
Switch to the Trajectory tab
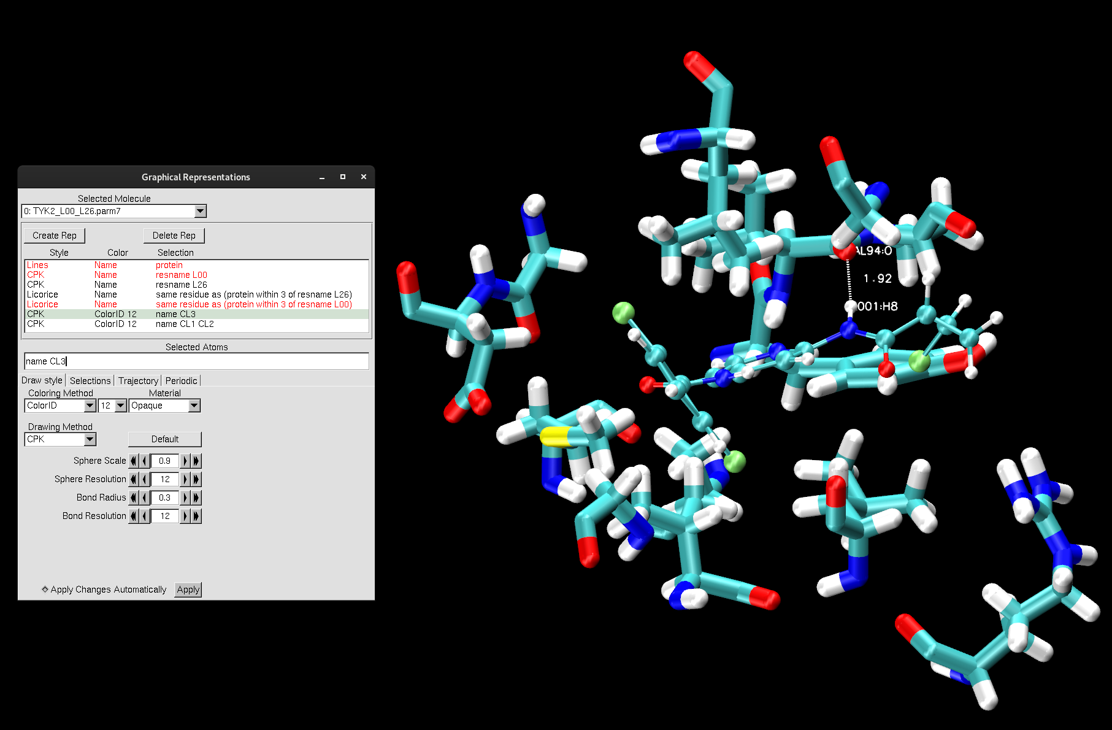click(x=138, y=380)
